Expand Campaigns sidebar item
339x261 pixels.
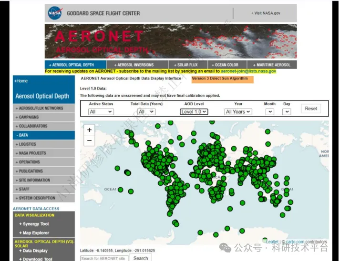pos(44,117)
